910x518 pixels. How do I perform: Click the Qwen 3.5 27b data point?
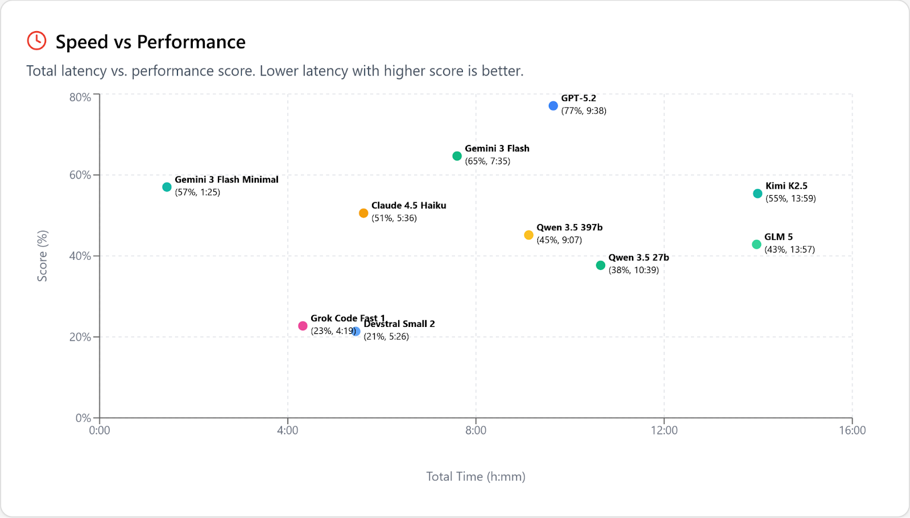[600, 265]
